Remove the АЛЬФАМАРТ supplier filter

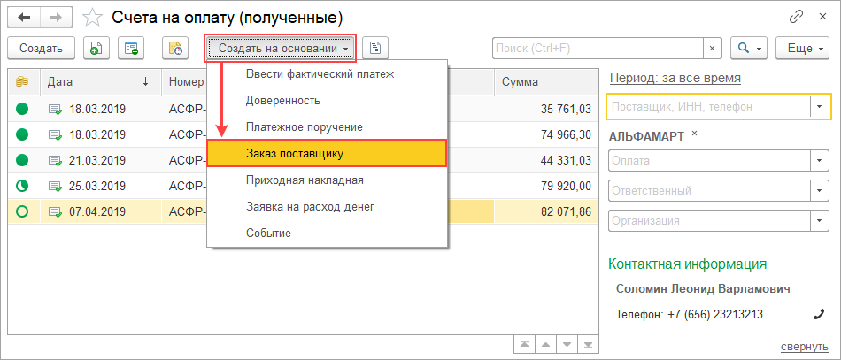point(695,134)
